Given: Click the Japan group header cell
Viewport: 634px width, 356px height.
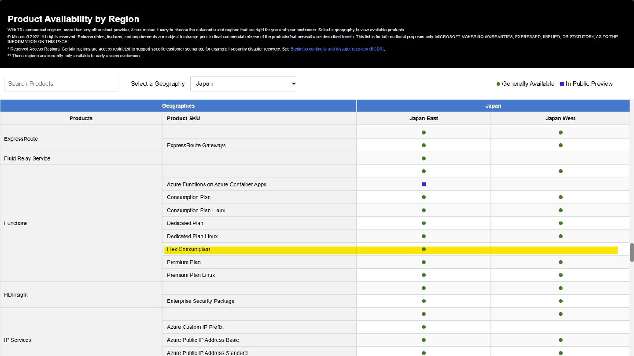Looking at the screenshot, I should click(493, 106).
